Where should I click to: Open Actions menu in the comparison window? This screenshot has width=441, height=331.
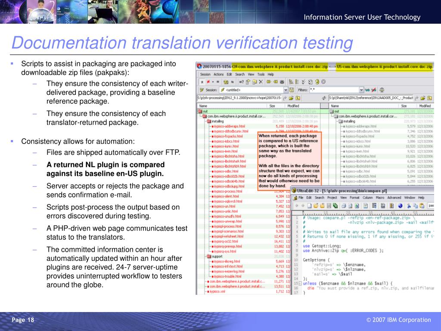coord(218,74)
